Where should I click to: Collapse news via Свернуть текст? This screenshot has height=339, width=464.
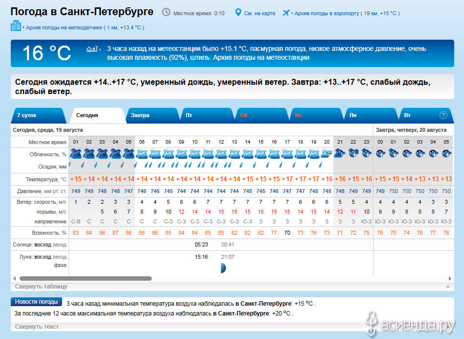37,327
